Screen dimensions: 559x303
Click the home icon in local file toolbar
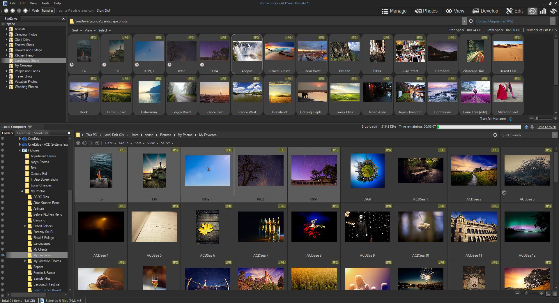point(78,143)
